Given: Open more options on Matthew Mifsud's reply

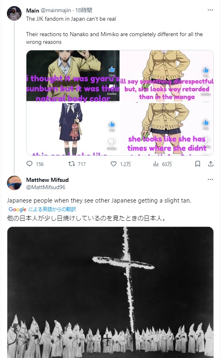Looking at the screenshot, I should 210,179.
